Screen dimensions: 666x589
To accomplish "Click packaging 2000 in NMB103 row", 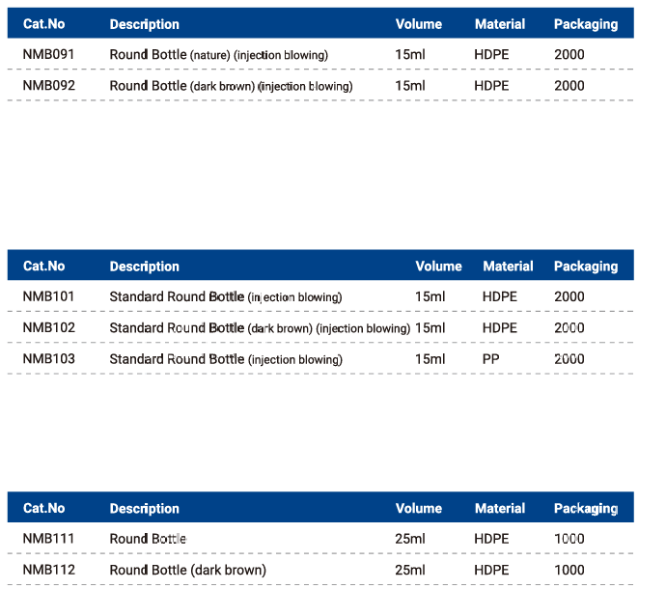I will (x=569, y=358).
